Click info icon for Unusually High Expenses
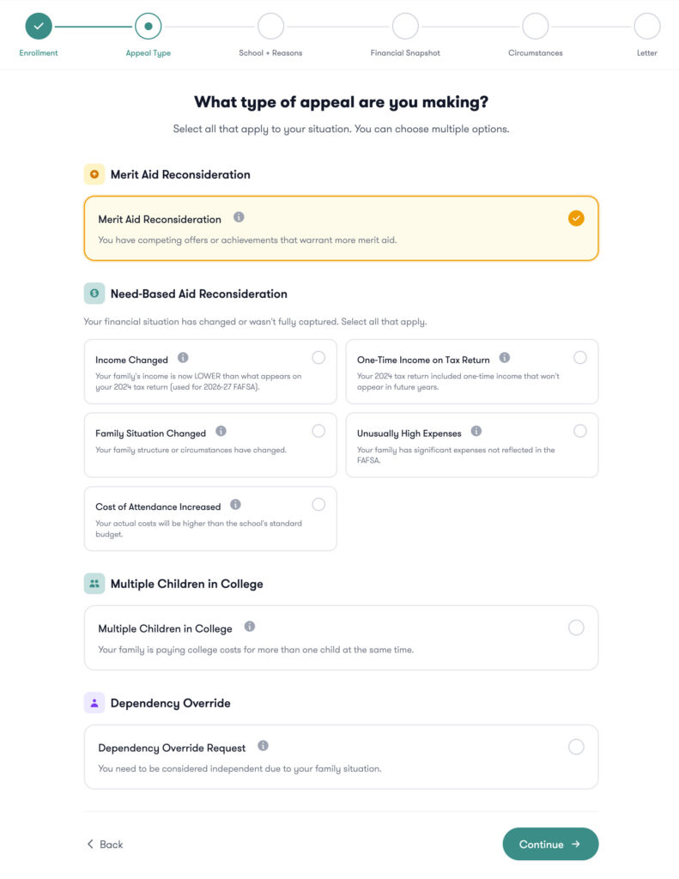Image resolution: width=679 pixels, height=879 pixels. (x=476, y=432)
